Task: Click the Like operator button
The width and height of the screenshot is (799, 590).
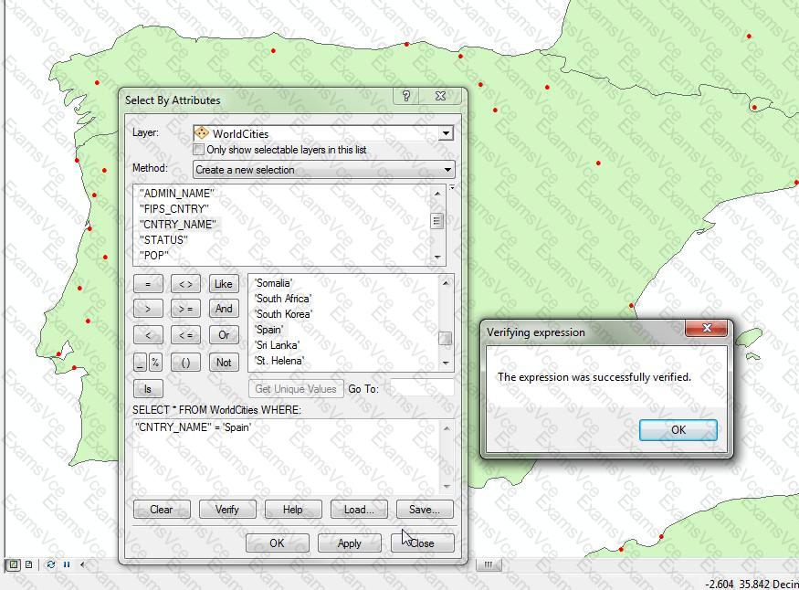Action: coord(223,284)
